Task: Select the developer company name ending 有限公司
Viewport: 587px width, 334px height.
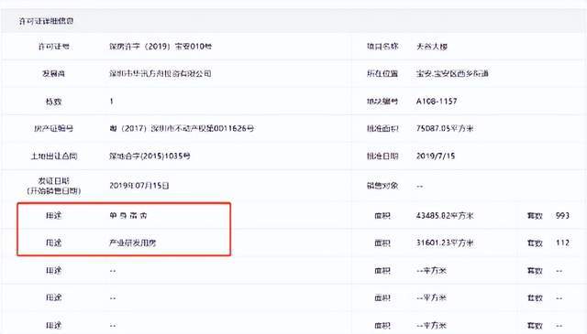Action: (161, 73)
